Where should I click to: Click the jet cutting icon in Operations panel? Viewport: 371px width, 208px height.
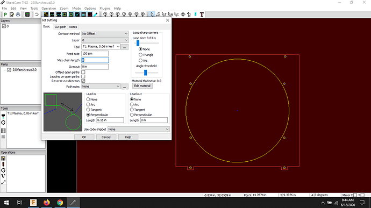coord(3,159)
